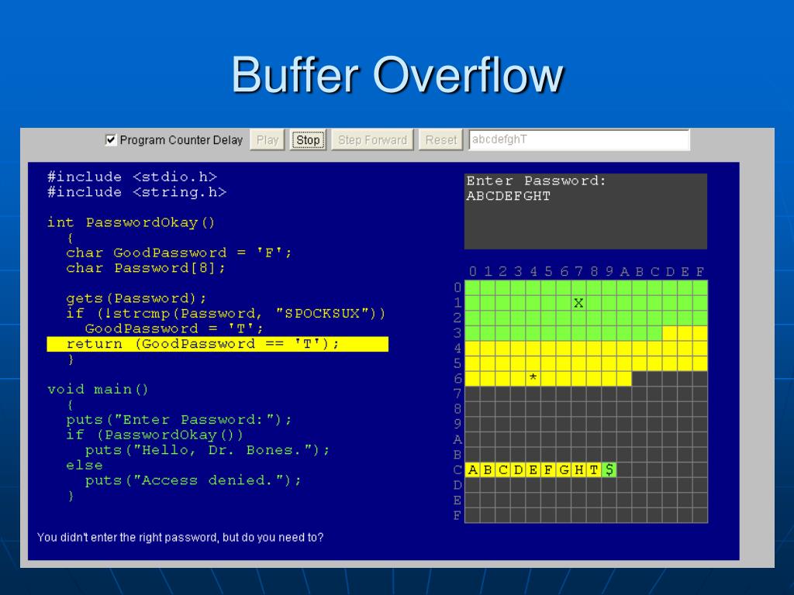This screenshot has height=595, width=794.
Task: Click the memory cell containing 'A' in row C
Action: click(x=472, y=469)
